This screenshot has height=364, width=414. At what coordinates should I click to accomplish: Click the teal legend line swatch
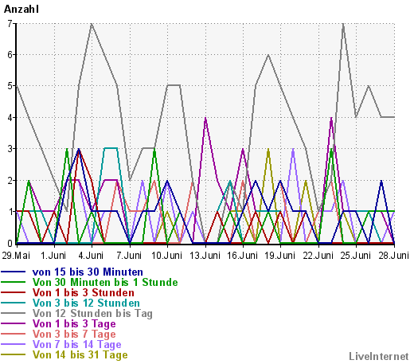(14, 303)
